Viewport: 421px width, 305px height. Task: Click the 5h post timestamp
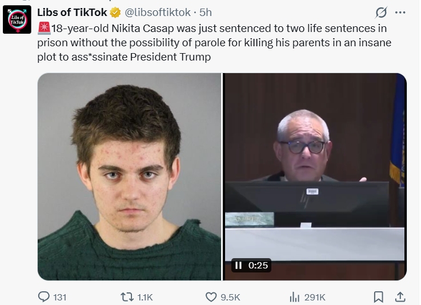point(206,12)
